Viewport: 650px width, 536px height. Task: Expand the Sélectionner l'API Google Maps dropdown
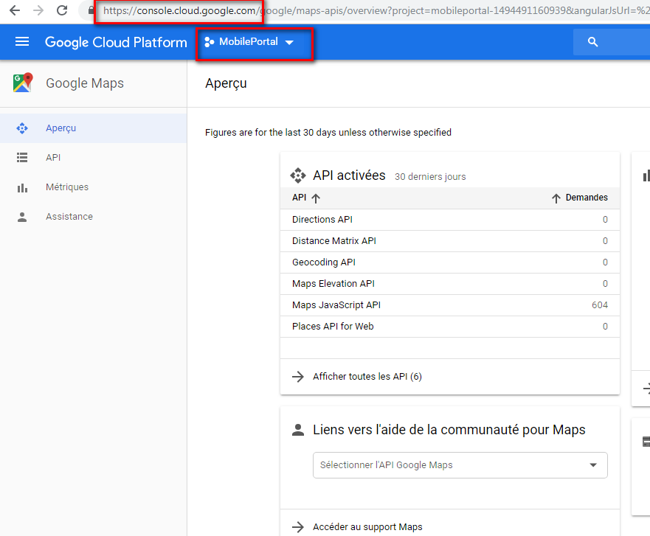[x=460, y=465]
